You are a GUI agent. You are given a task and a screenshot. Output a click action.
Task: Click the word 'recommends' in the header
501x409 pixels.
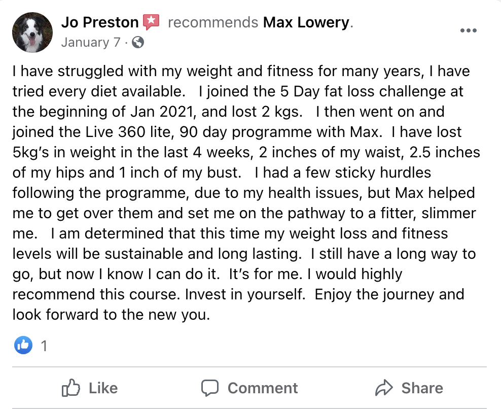pyautogui.click(x=213, y=22)
